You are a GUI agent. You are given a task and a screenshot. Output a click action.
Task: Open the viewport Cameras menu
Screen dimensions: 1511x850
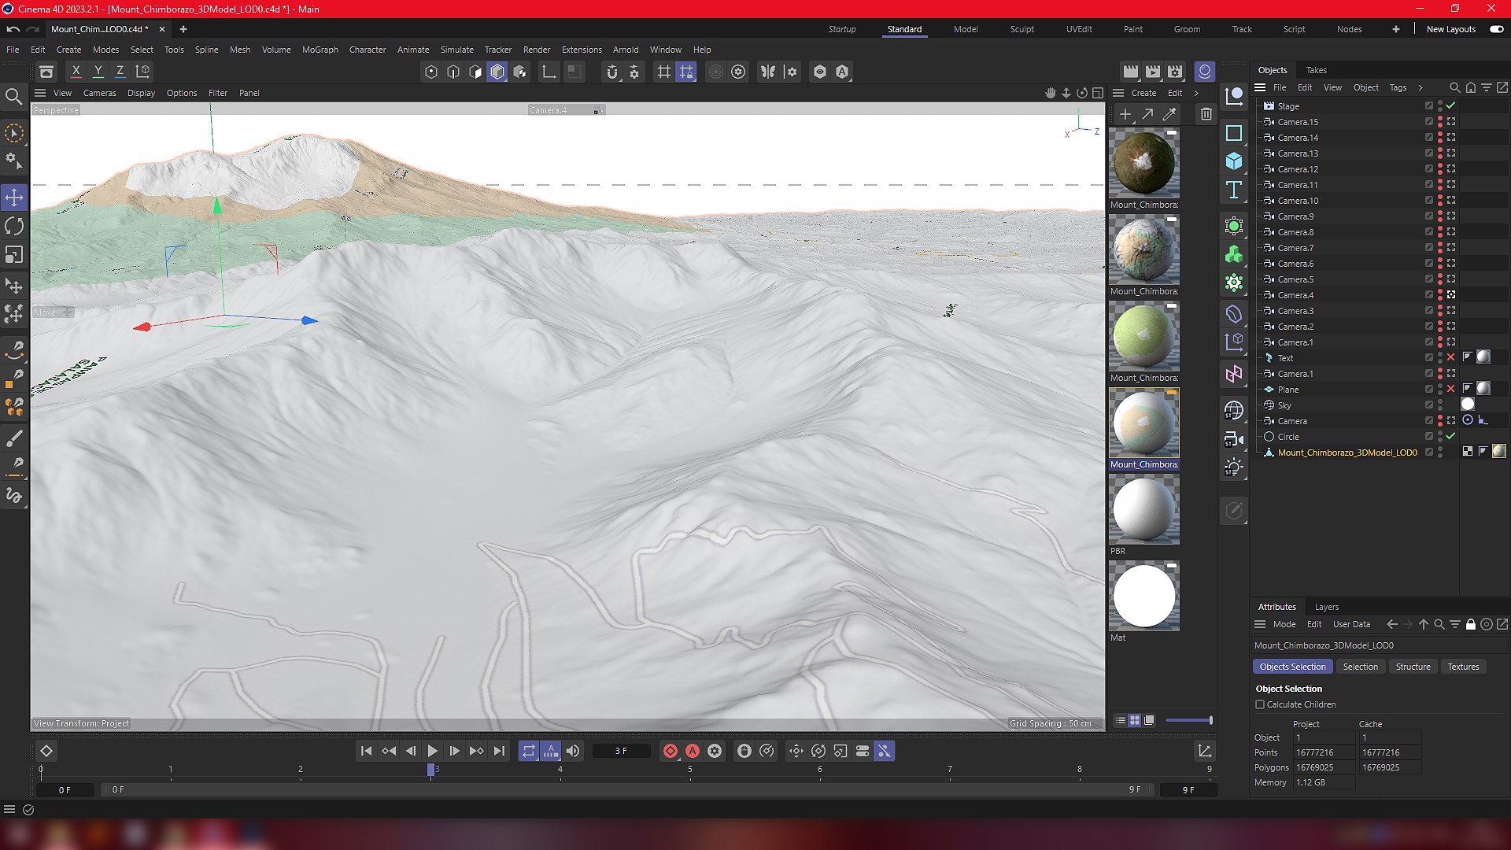click(x=99, y=93)
